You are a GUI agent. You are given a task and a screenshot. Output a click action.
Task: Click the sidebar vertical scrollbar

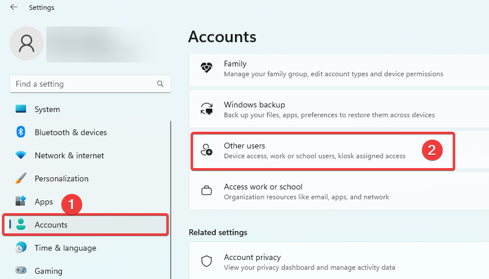coord(171,199)
